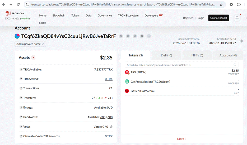Expand More tokens at the bottom
The width and height of the screenshot is (247, 145).
pyautogui.click(x=182, y=139)
